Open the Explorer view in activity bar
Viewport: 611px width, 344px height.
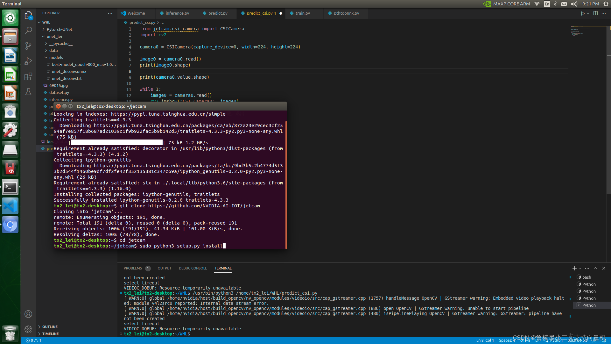tap(28, 15)
